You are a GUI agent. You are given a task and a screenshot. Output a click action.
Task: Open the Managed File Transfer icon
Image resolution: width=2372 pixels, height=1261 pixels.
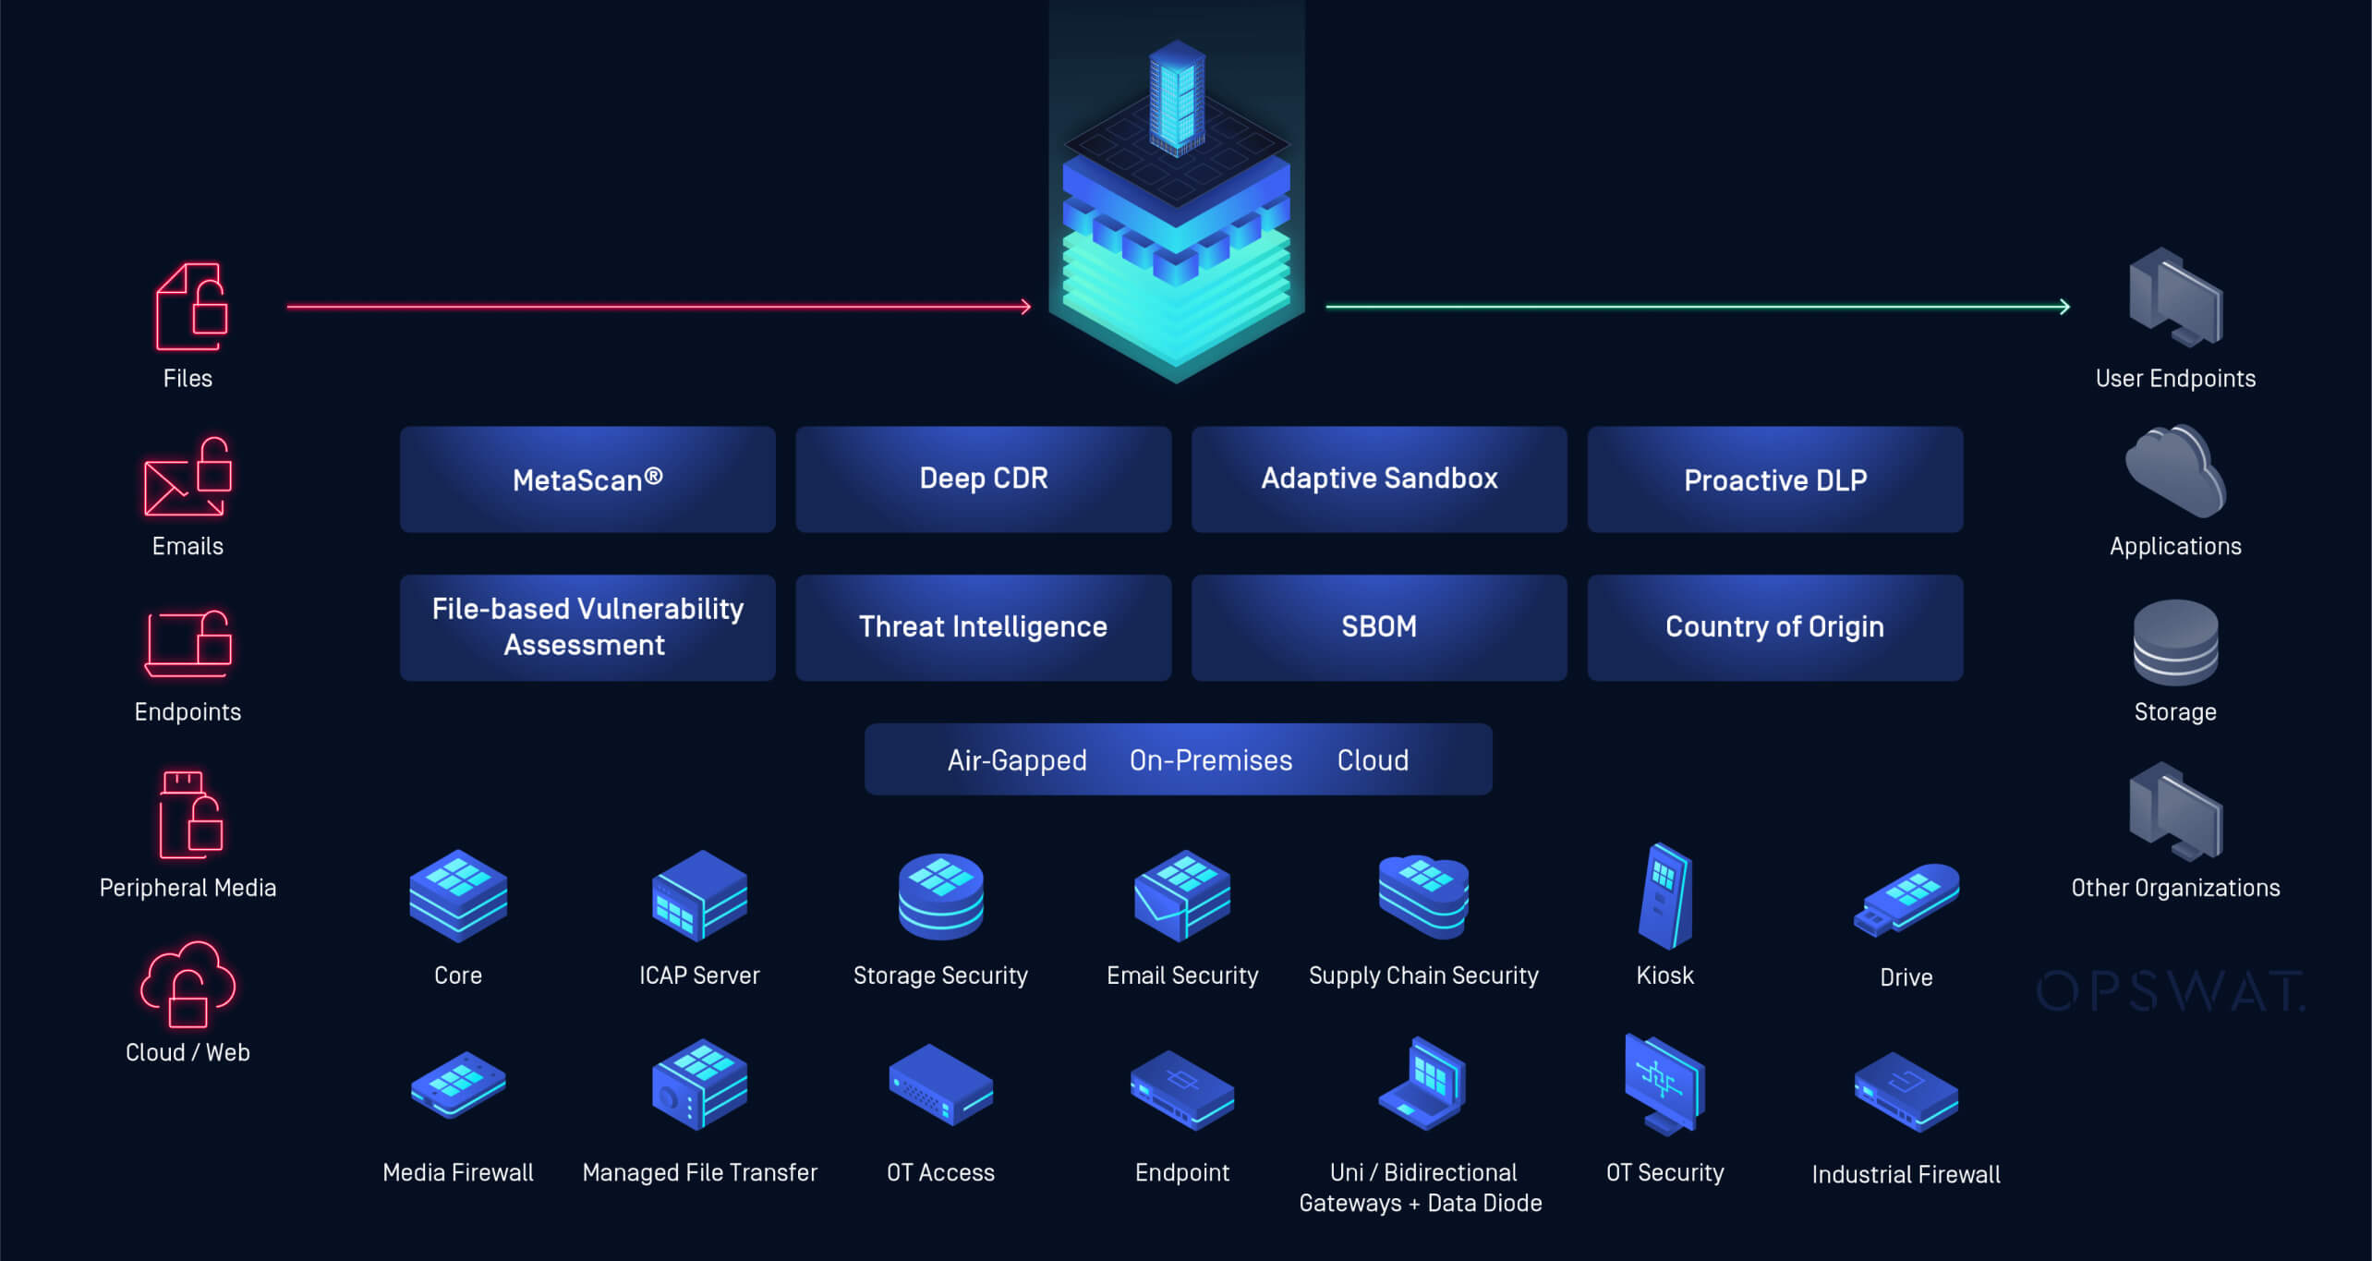699,1085
